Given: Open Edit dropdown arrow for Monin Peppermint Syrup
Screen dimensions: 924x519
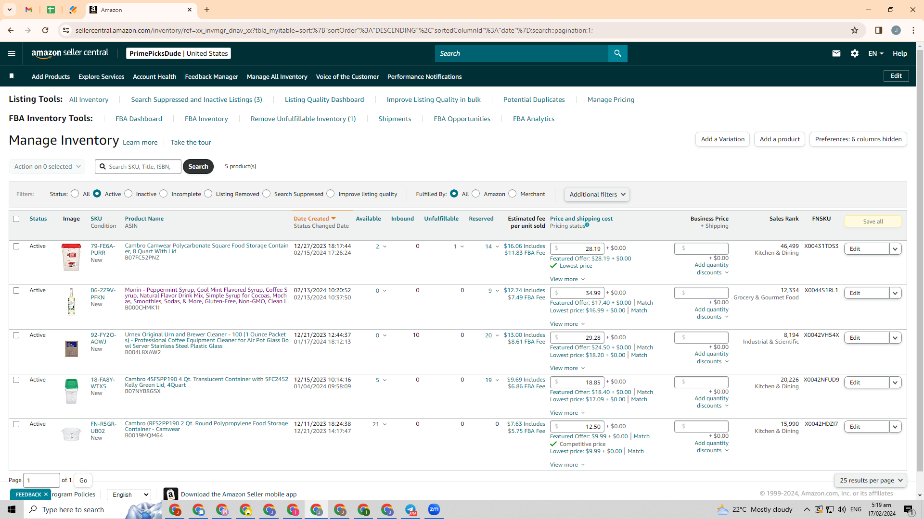Looking at the screenshot, I should [x=895, y=293].
